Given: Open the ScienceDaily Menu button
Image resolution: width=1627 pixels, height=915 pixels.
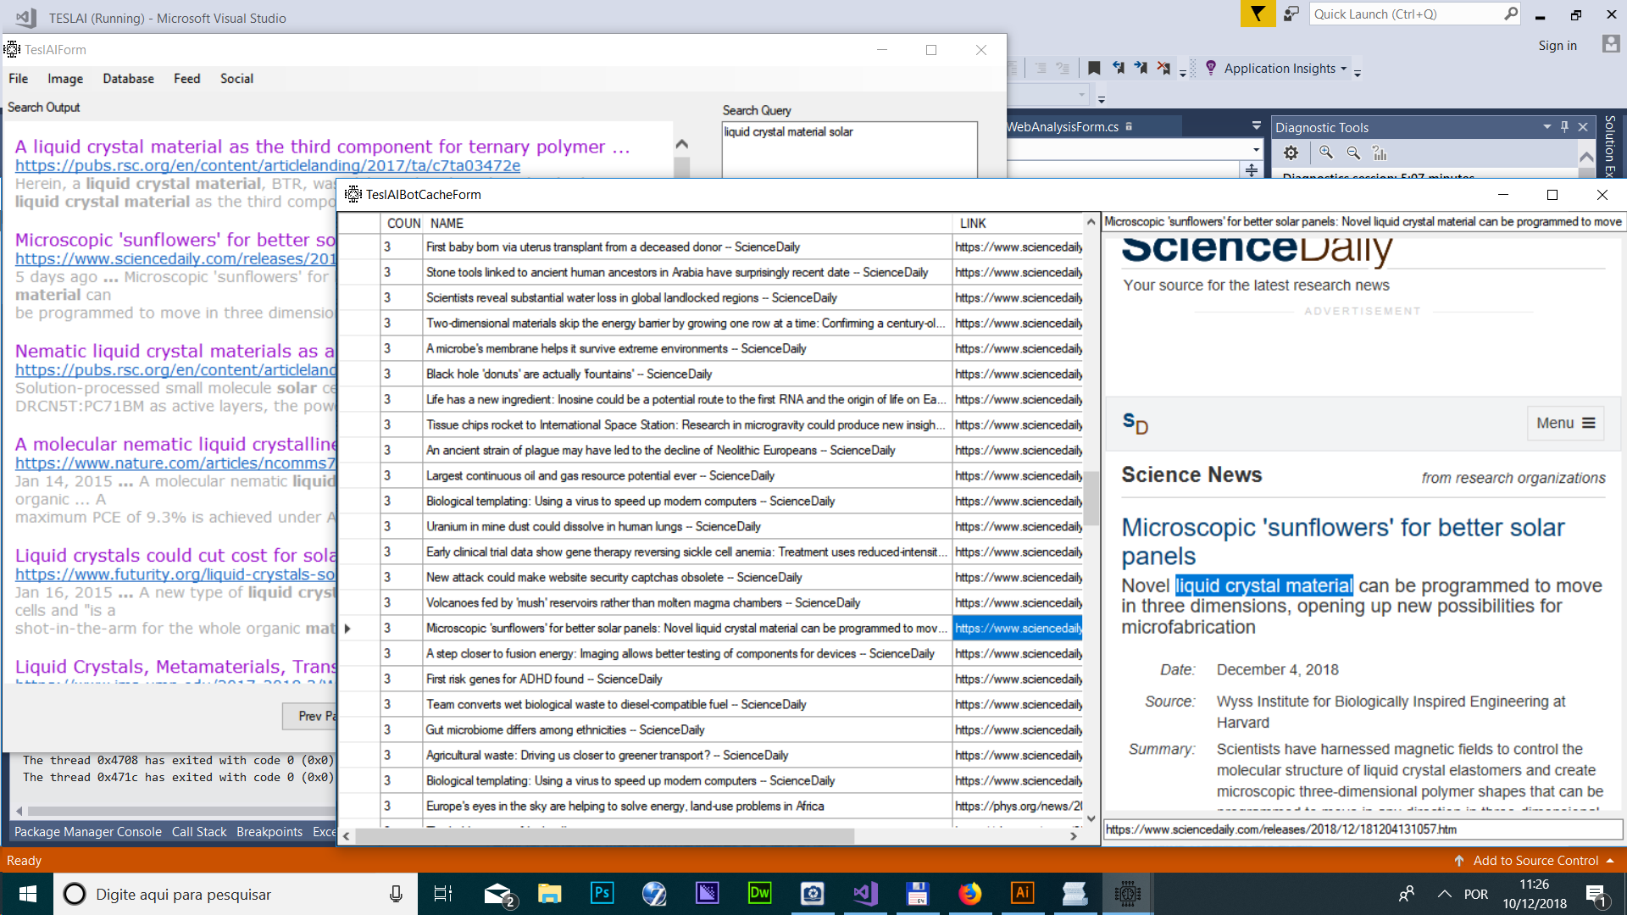Looking at the screenshot, I should coord(1565,423).
